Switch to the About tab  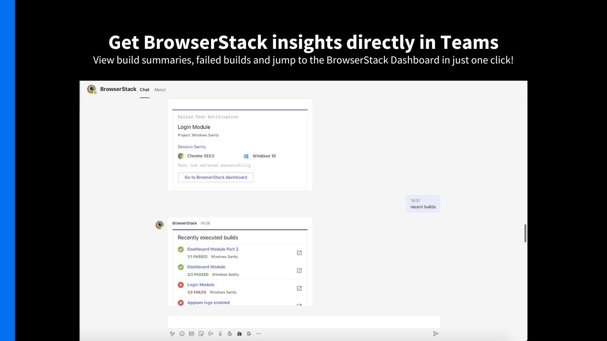[x=160, y=90]
